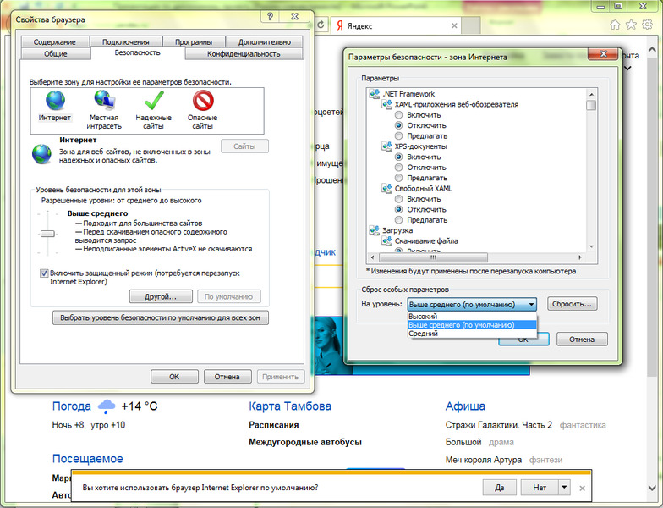Click the Другой... button

pos(161,296)
